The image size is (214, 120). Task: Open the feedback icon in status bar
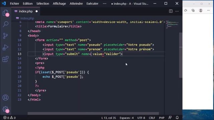(x=170, y=118)
